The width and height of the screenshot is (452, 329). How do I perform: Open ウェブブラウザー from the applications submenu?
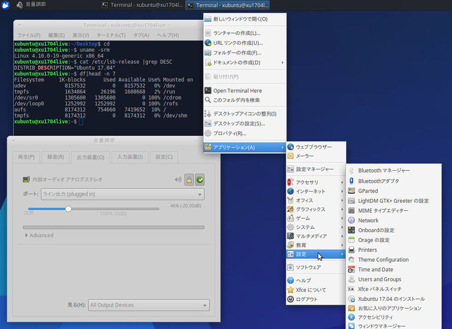click(x=316, y=147)
